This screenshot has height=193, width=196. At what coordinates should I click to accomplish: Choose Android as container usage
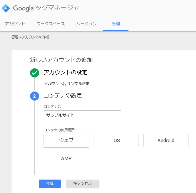(x=166, y=141)
